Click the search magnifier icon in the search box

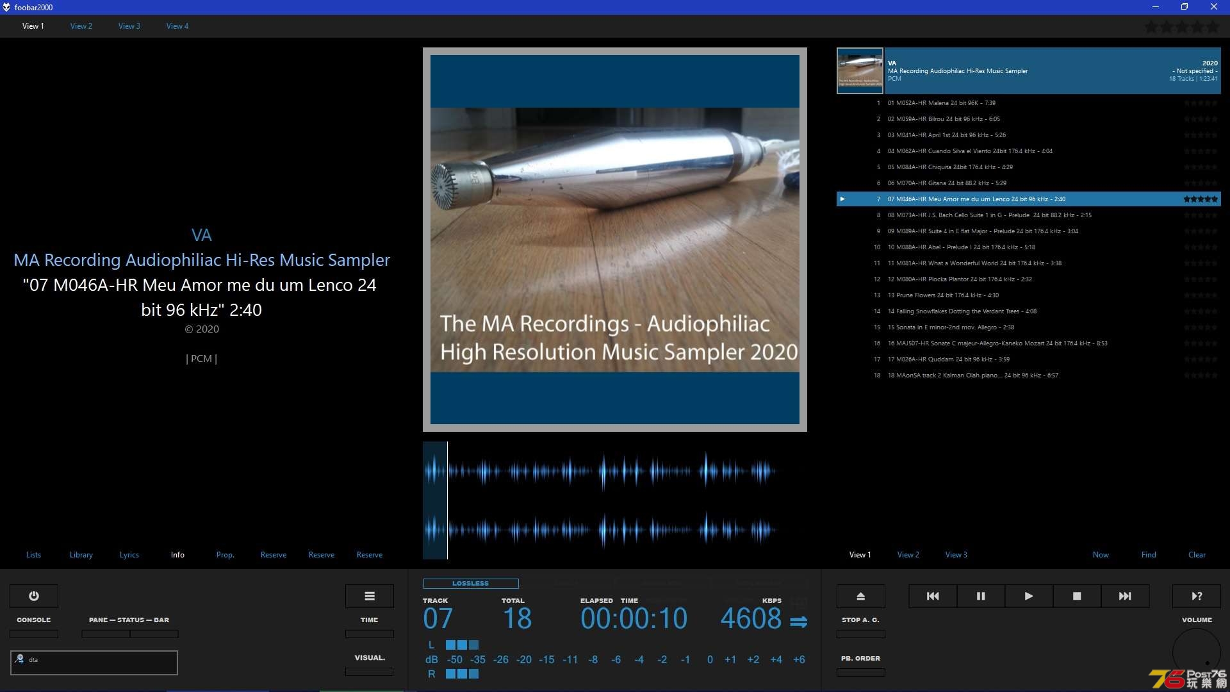[19, 659]
